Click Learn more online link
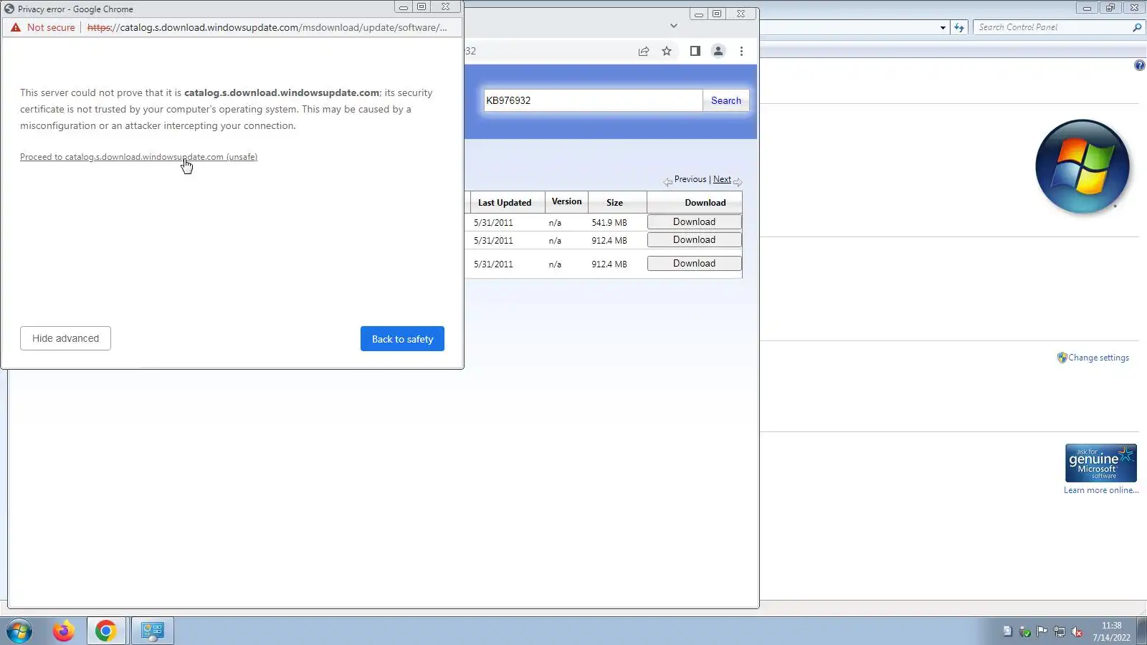This screenshot has width=1147, height=645. click(x=1101, y=490)
